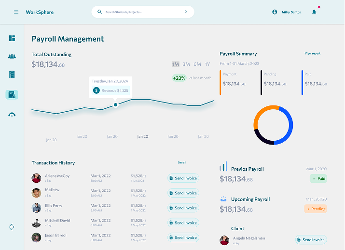Send Invoice to Arlene McCoy
The image size is (345, 250).
coord(183,178)
